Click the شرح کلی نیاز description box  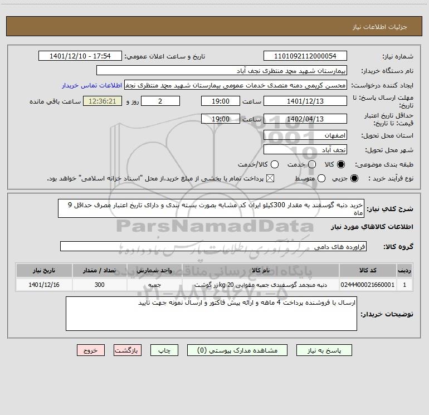[x=211, y=208]
